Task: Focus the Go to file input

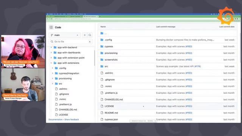Action: point(71,42)
